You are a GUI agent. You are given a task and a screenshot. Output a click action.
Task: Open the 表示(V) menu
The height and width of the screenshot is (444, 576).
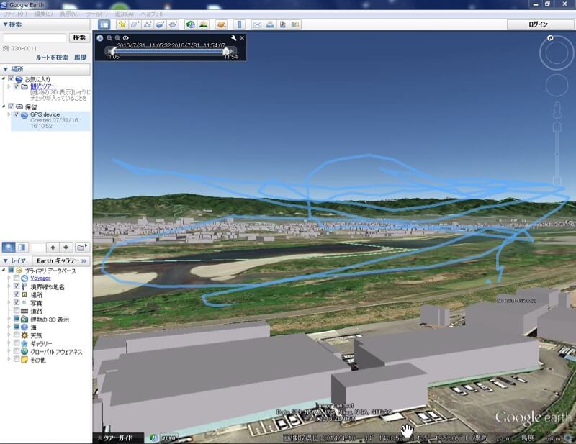69,14
